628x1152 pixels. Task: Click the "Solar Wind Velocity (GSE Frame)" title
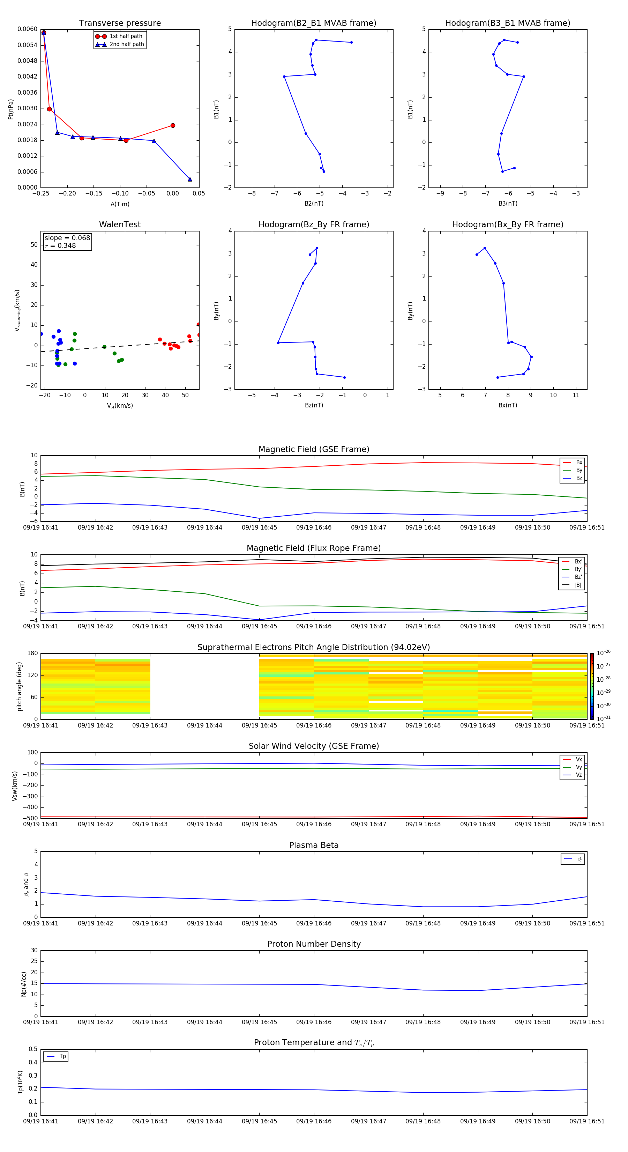coord(314,746)
